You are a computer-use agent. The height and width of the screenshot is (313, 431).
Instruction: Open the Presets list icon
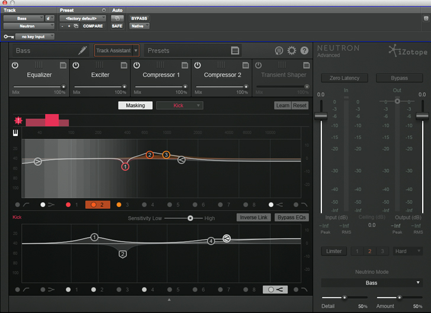point(234,50)
